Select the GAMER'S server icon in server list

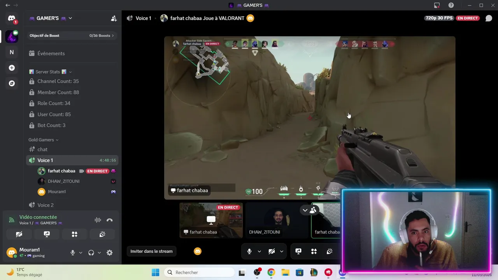[12, 37]
